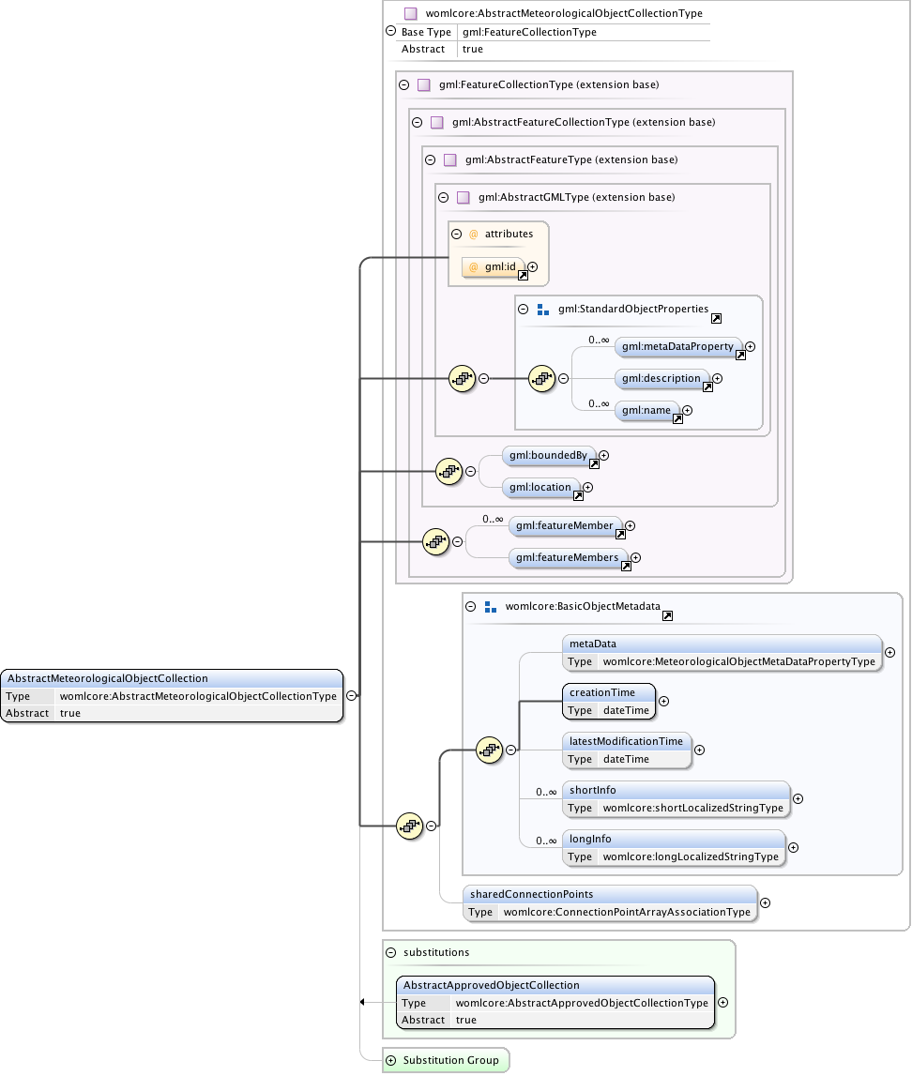
Task: Click the type icon of gml:FeatureCollectionType
Action: pyautogui.click(x=424, y=85)
